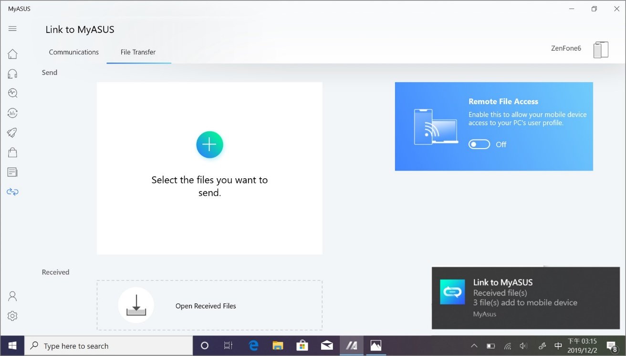Click the volume speaker tray icon
The image size is (626, 356).
click(x=523, y=345)
